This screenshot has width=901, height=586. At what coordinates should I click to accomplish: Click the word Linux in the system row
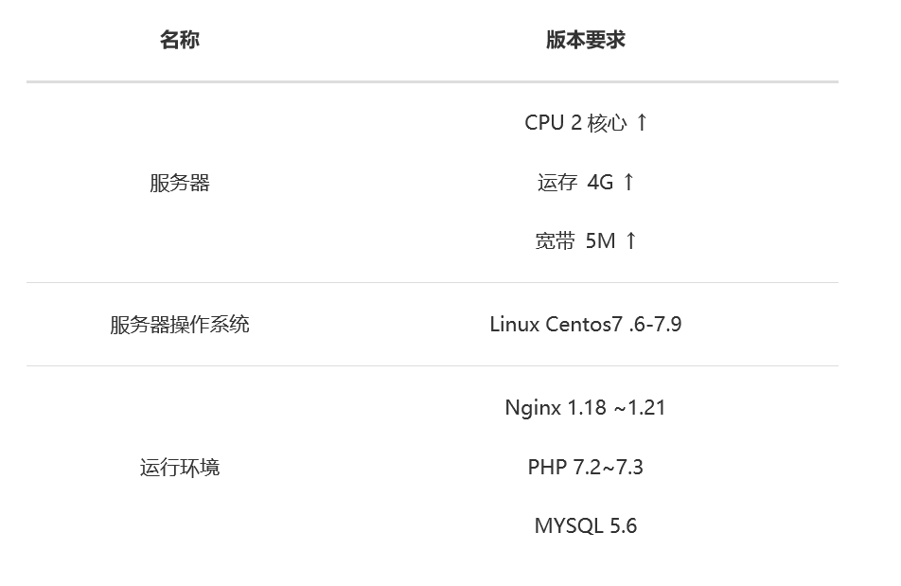(514, 325)
